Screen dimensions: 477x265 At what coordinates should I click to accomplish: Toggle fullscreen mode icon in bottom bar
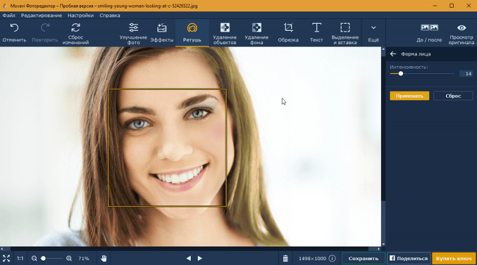pos(7,258)
